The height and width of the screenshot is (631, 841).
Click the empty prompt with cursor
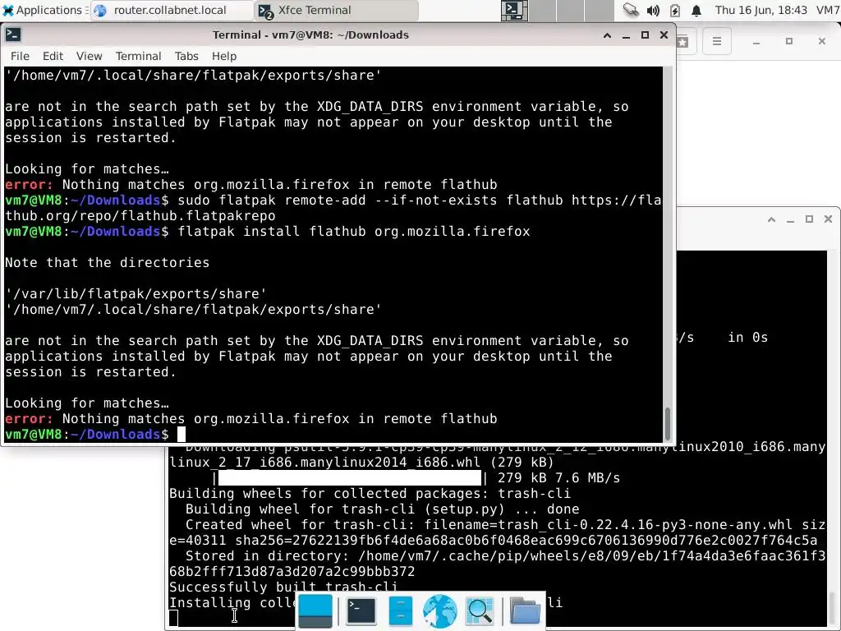(x=181, y=434)
